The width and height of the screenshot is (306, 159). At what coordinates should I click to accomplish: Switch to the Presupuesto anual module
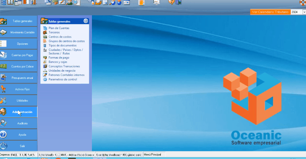pos(19,78)
